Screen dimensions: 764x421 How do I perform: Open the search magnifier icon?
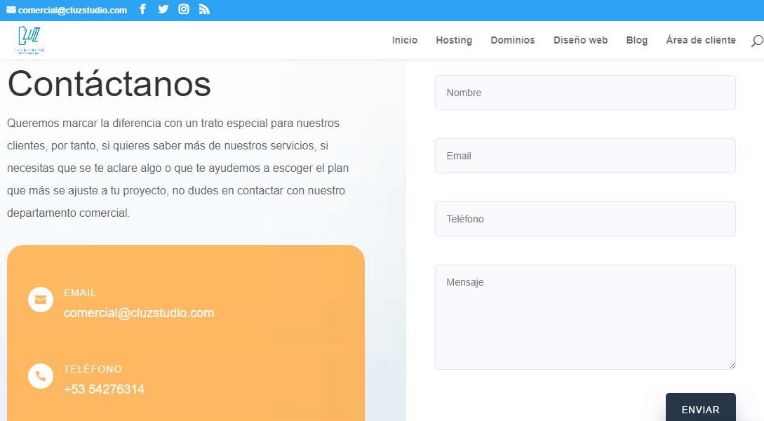click(x=757, y=41)
